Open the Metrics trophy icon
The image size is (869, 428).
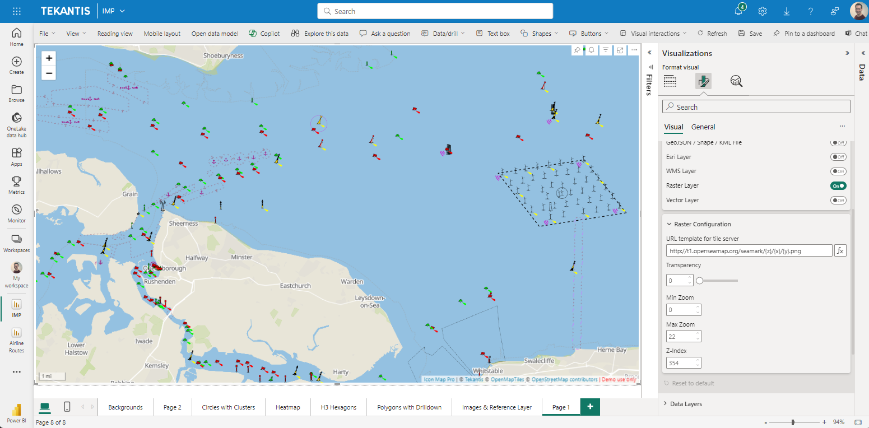click(x=16, y=184)
